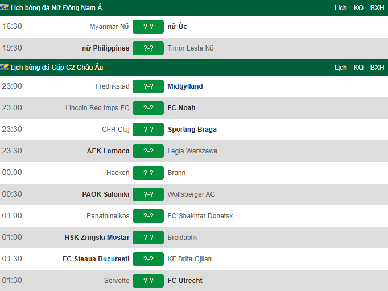Open BXH standings for Nữ Đông Nam Á
This screenshot has width=388, height=291.
pyautogui.click(x=377, y=8)
